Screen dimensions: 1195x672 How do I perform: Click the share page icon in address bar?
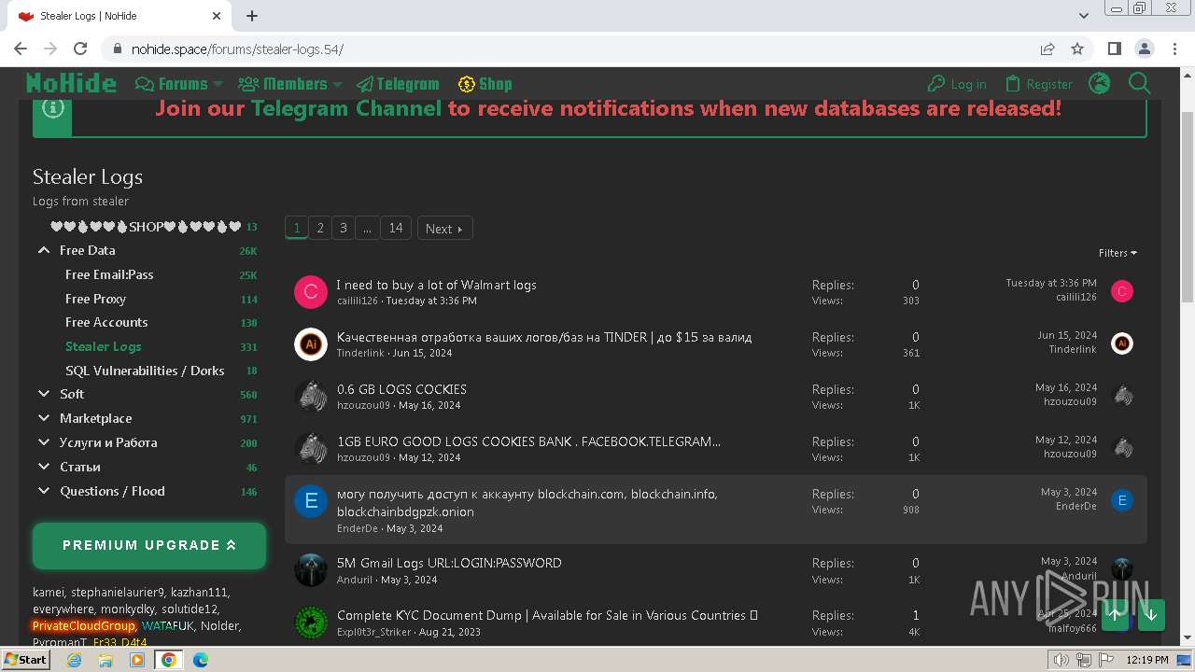[x=1047, y=49]
